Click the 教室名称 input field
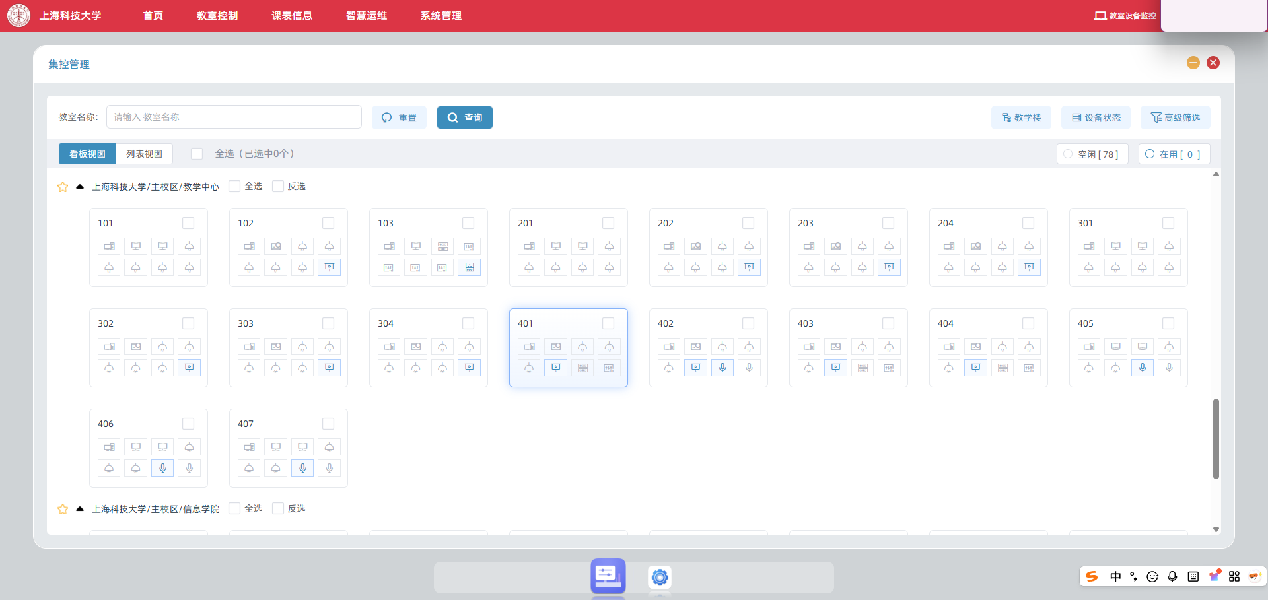This screenshot has width=1268, height=600. (x=234, y=117)
